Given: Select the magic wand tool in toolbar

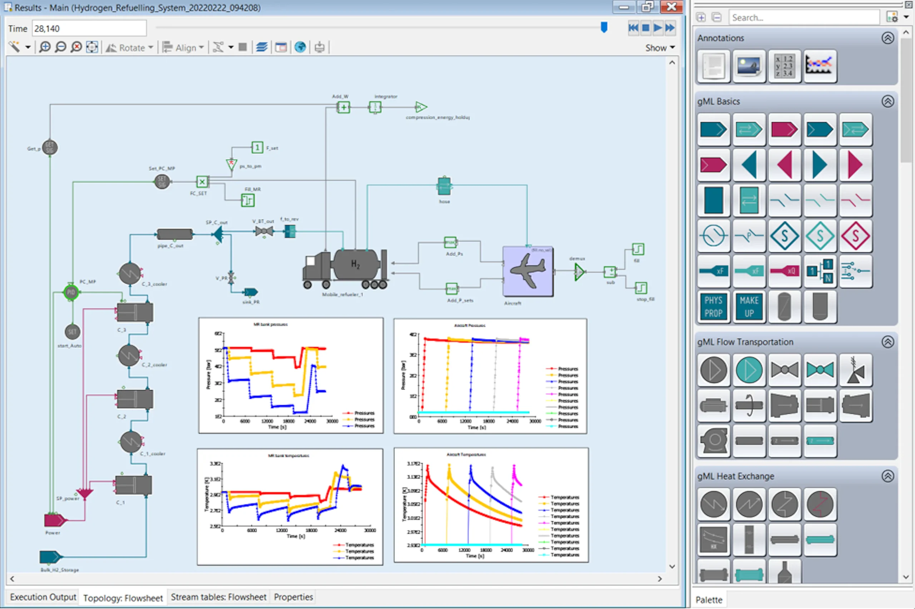Looking at the screenshot, I should point(14,48).
